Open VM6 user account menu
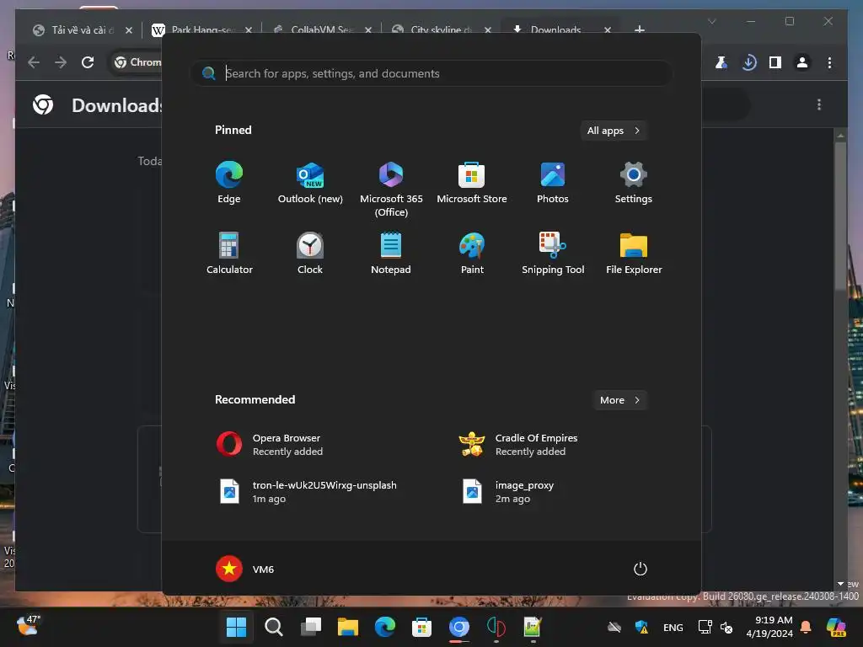863x647 pixels. [245, 569]
